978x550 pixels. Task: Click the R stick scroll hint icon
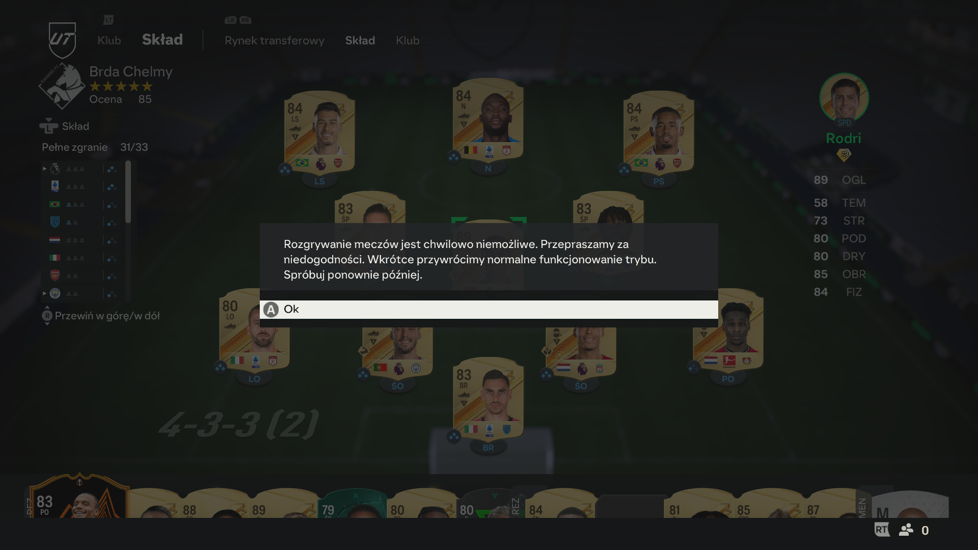tap(47, 316)
